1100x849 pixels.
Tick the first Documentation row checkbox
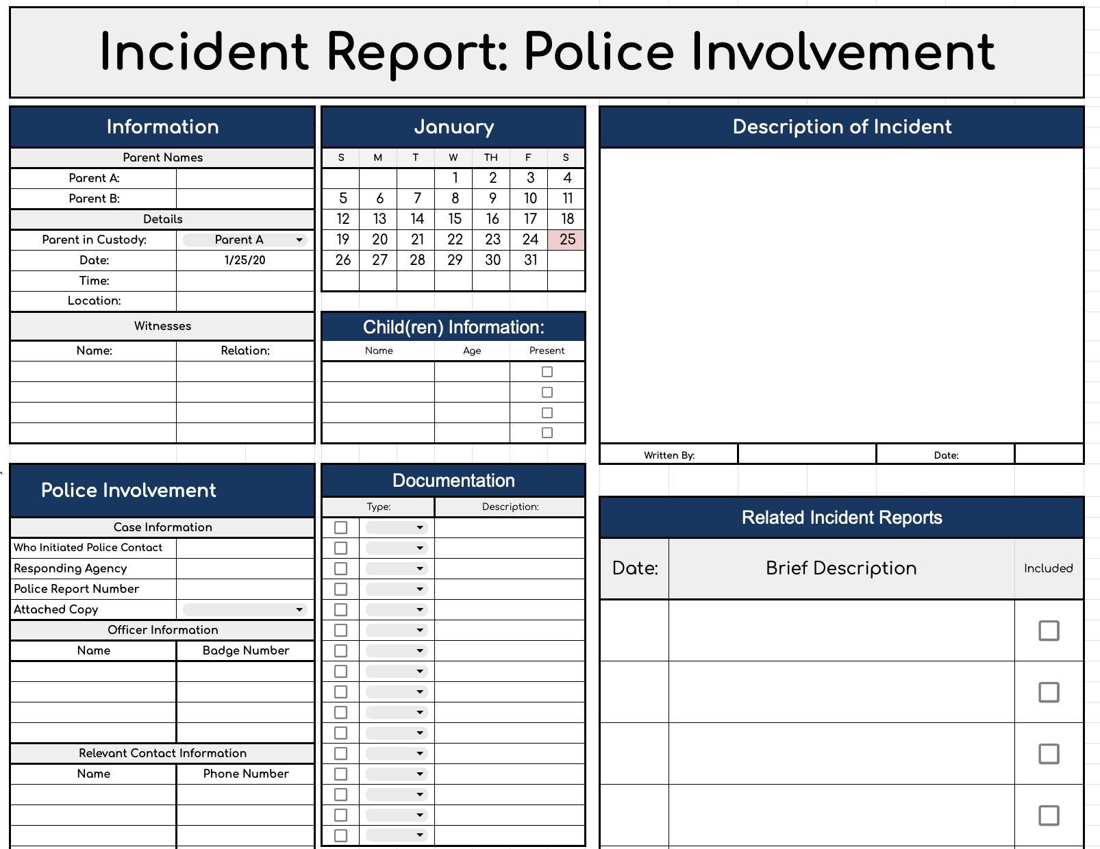tap(340, 528)
